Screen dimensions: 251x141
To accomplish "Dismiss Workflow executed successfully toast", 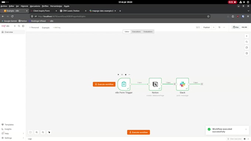I will (x=246, y=129).
